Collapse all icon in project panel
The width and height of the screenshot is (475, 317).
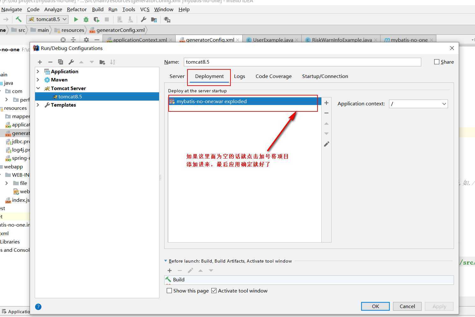coord(73,40)
